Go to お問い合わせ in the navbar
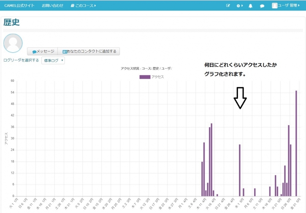306x213 pixels. pyautogui.click(x=52, y=5)
